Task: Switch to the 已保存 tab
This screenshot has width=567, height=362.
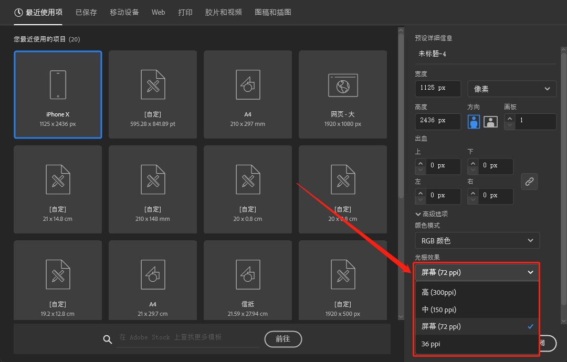Action: 86,12
